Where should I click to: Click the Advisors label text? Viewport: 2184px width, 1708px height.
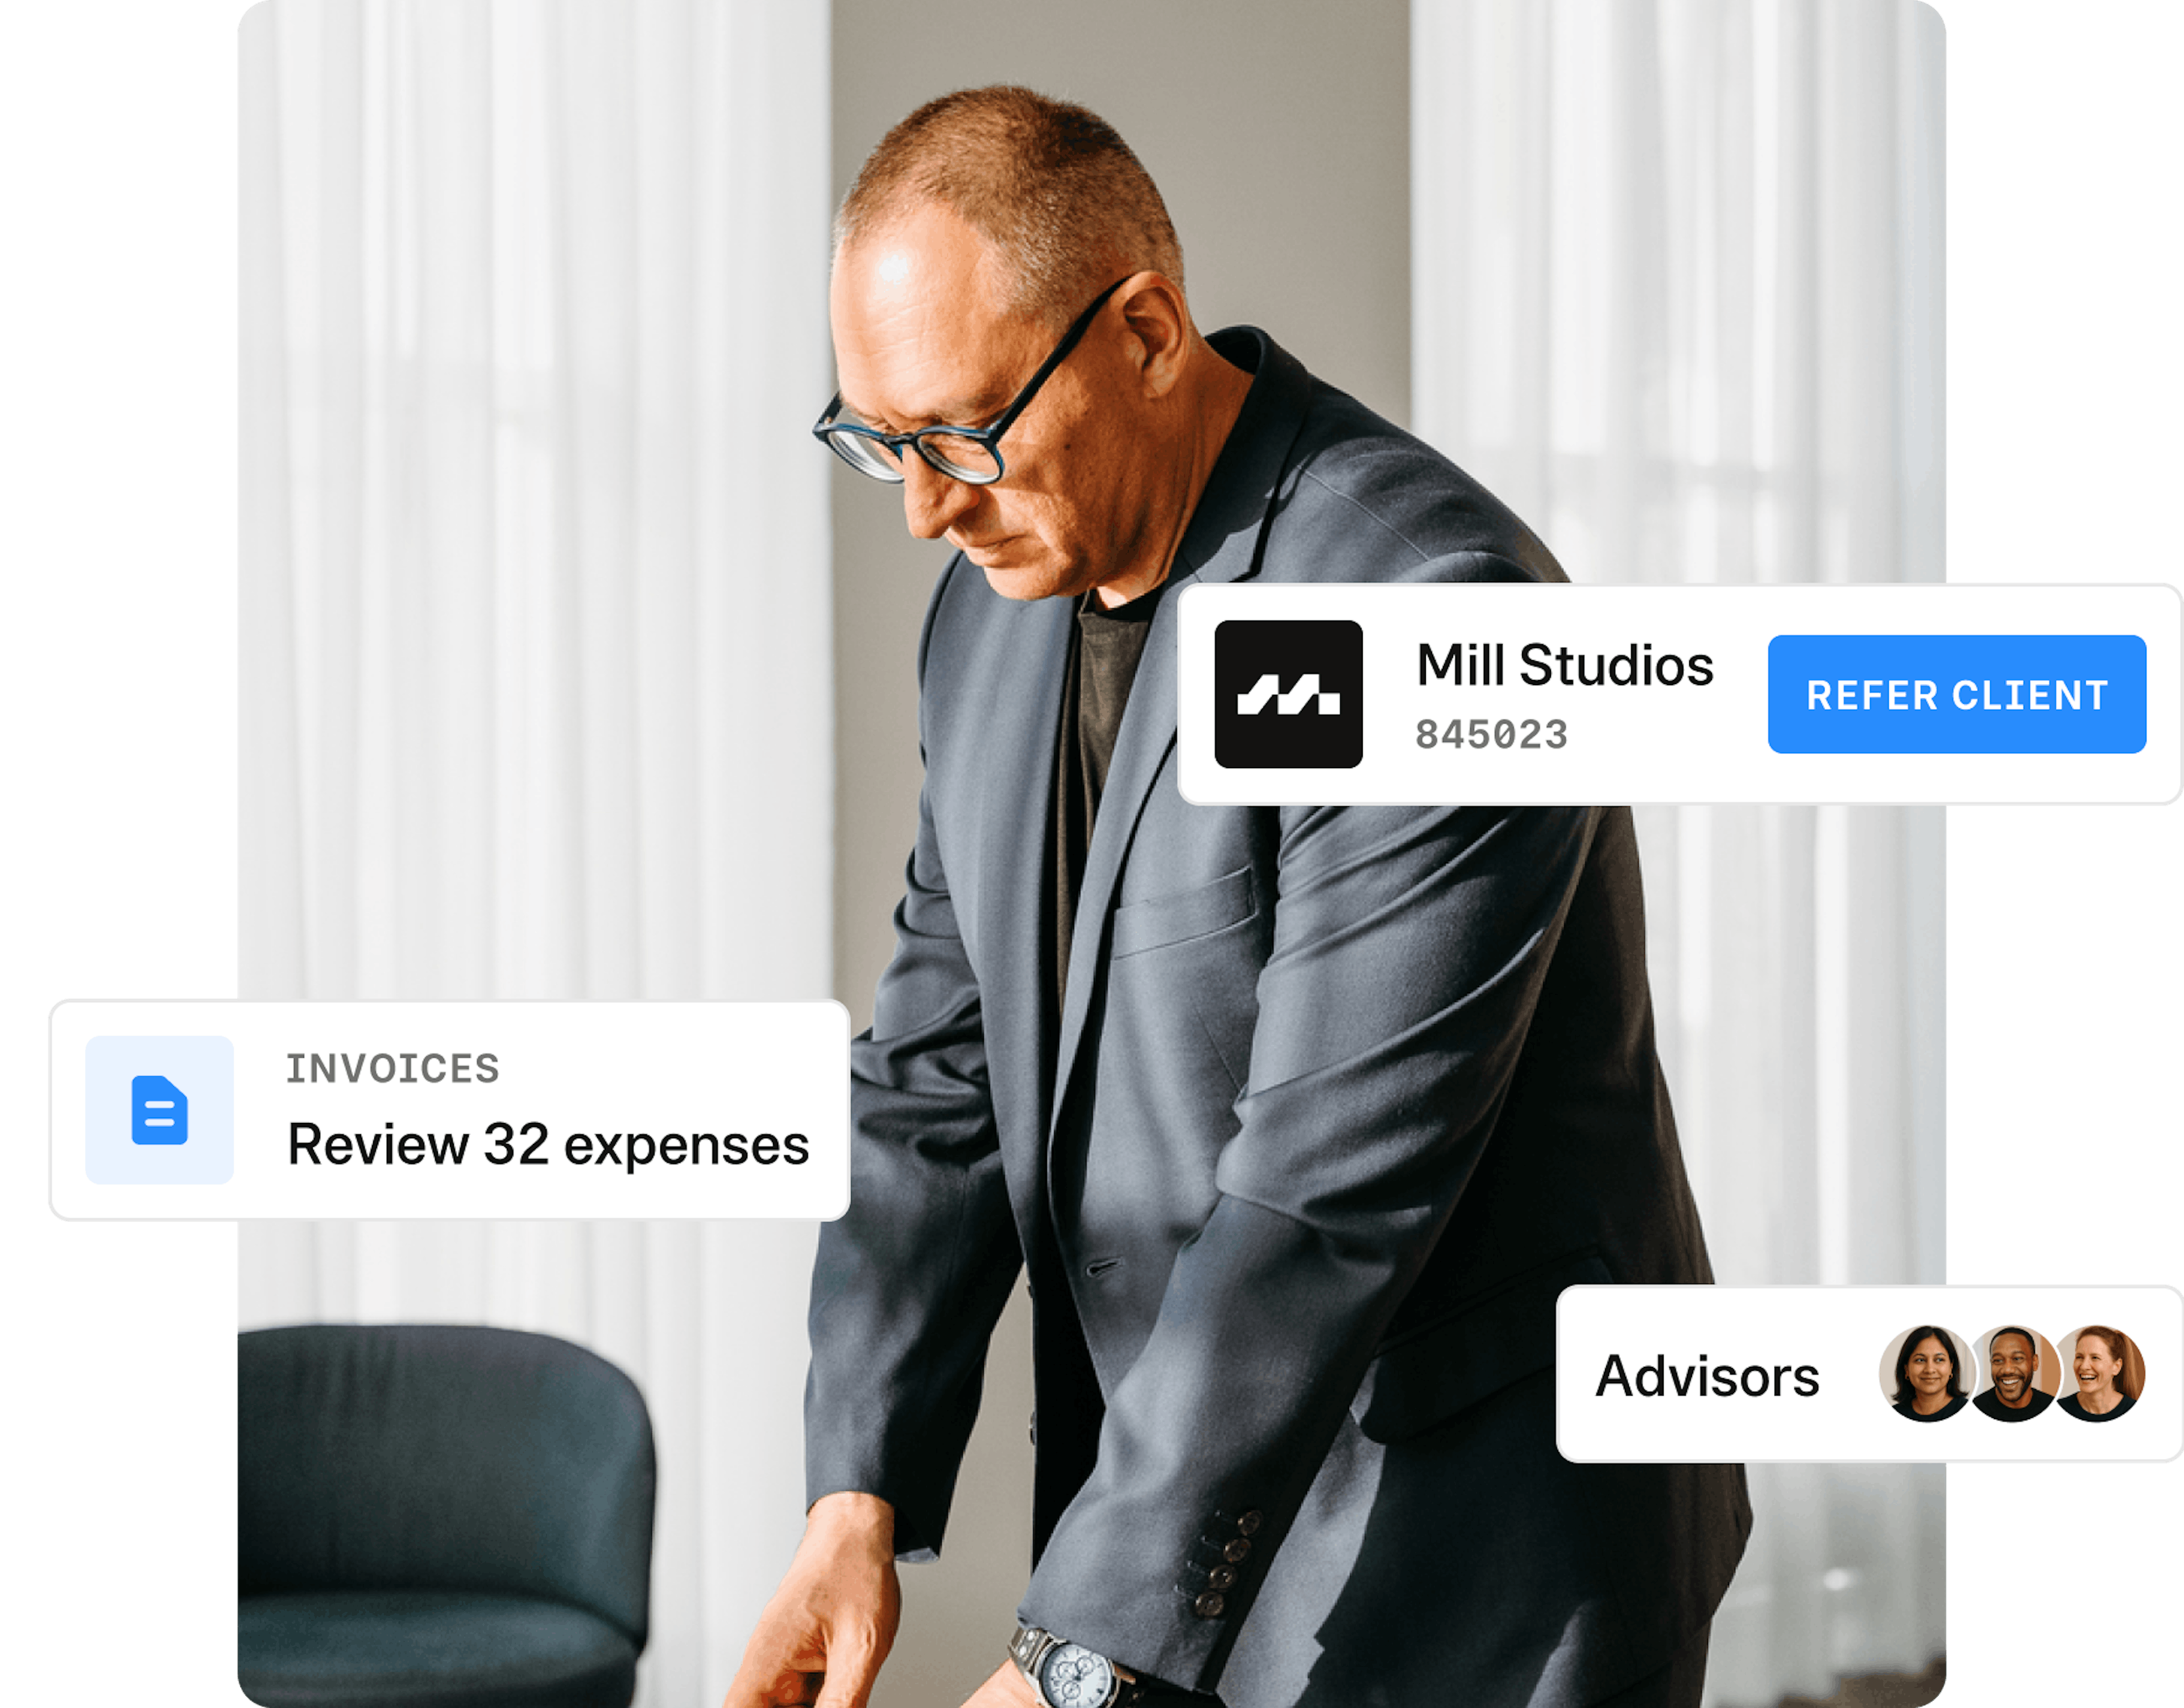pos(1707,1376)
